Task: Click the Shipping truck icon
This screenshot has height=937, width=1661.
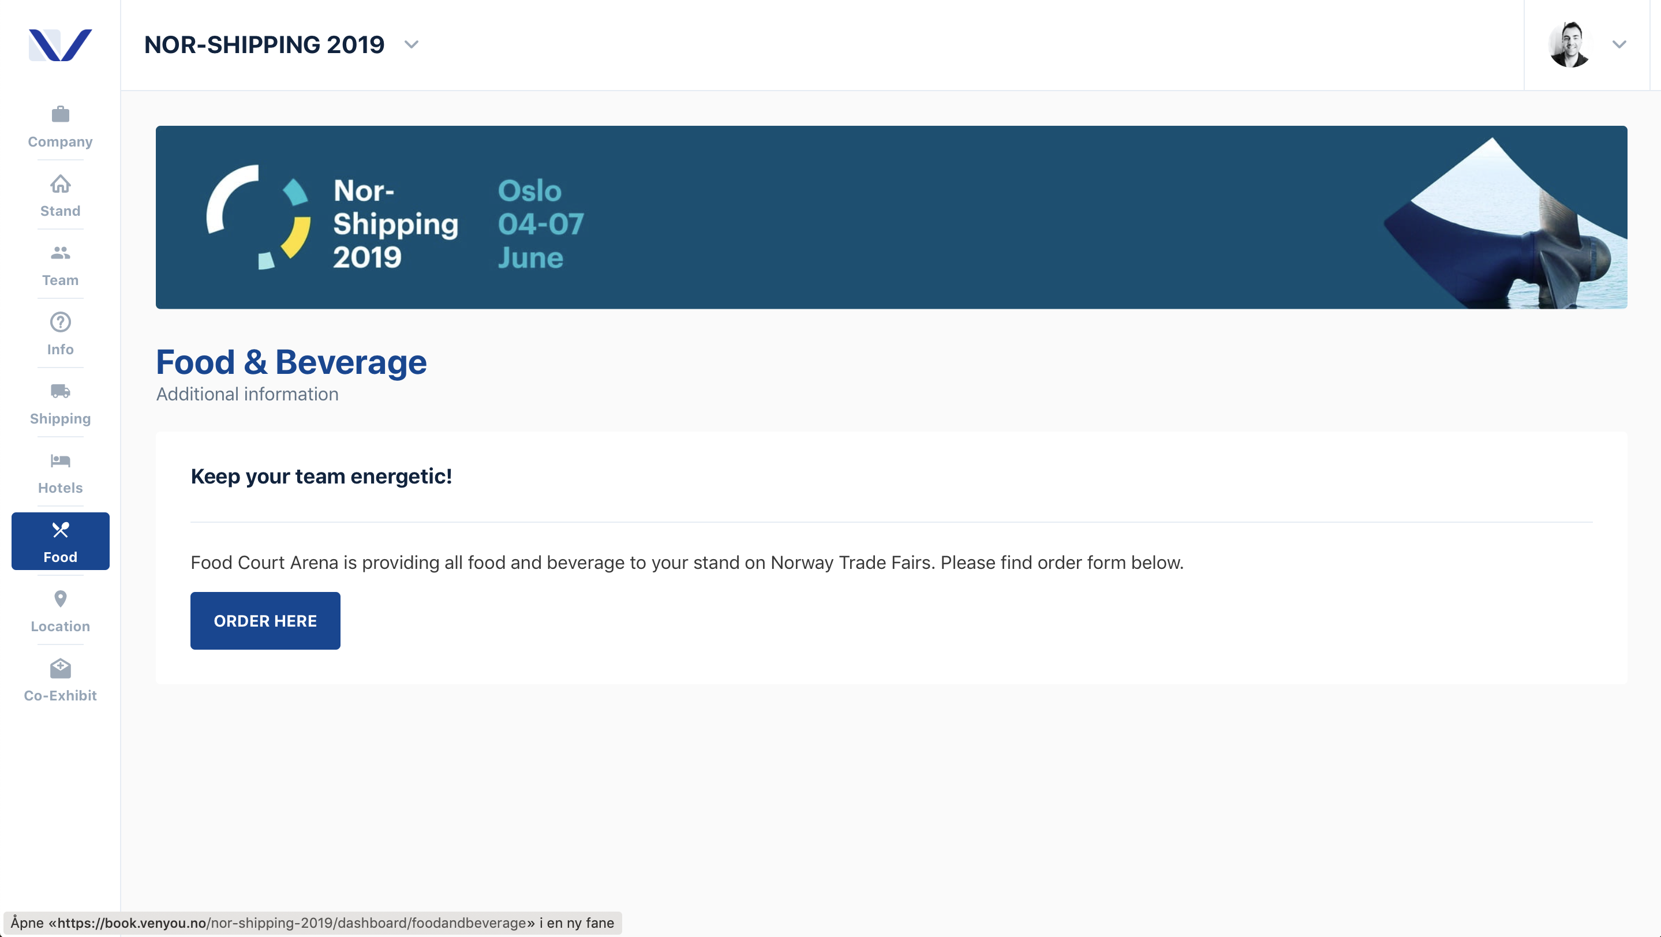Action: tap(60, 391)
